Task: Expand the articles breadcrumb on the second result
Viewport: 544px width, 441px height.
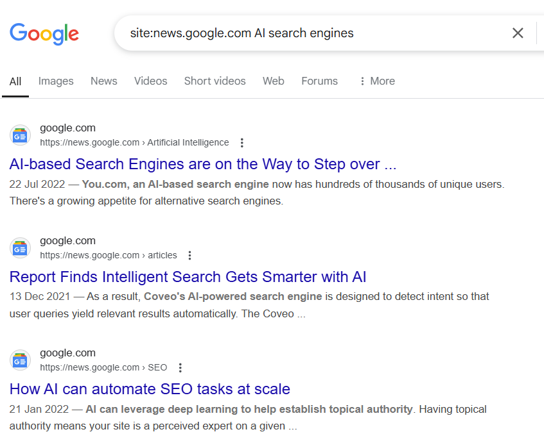Action: [162, 255]
